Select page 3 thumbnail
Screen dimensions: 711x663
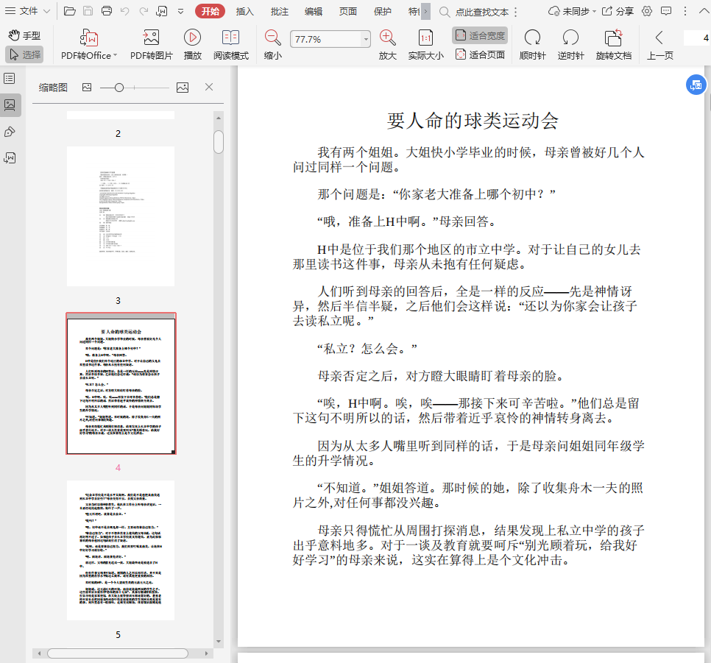(x=121, y=216)
